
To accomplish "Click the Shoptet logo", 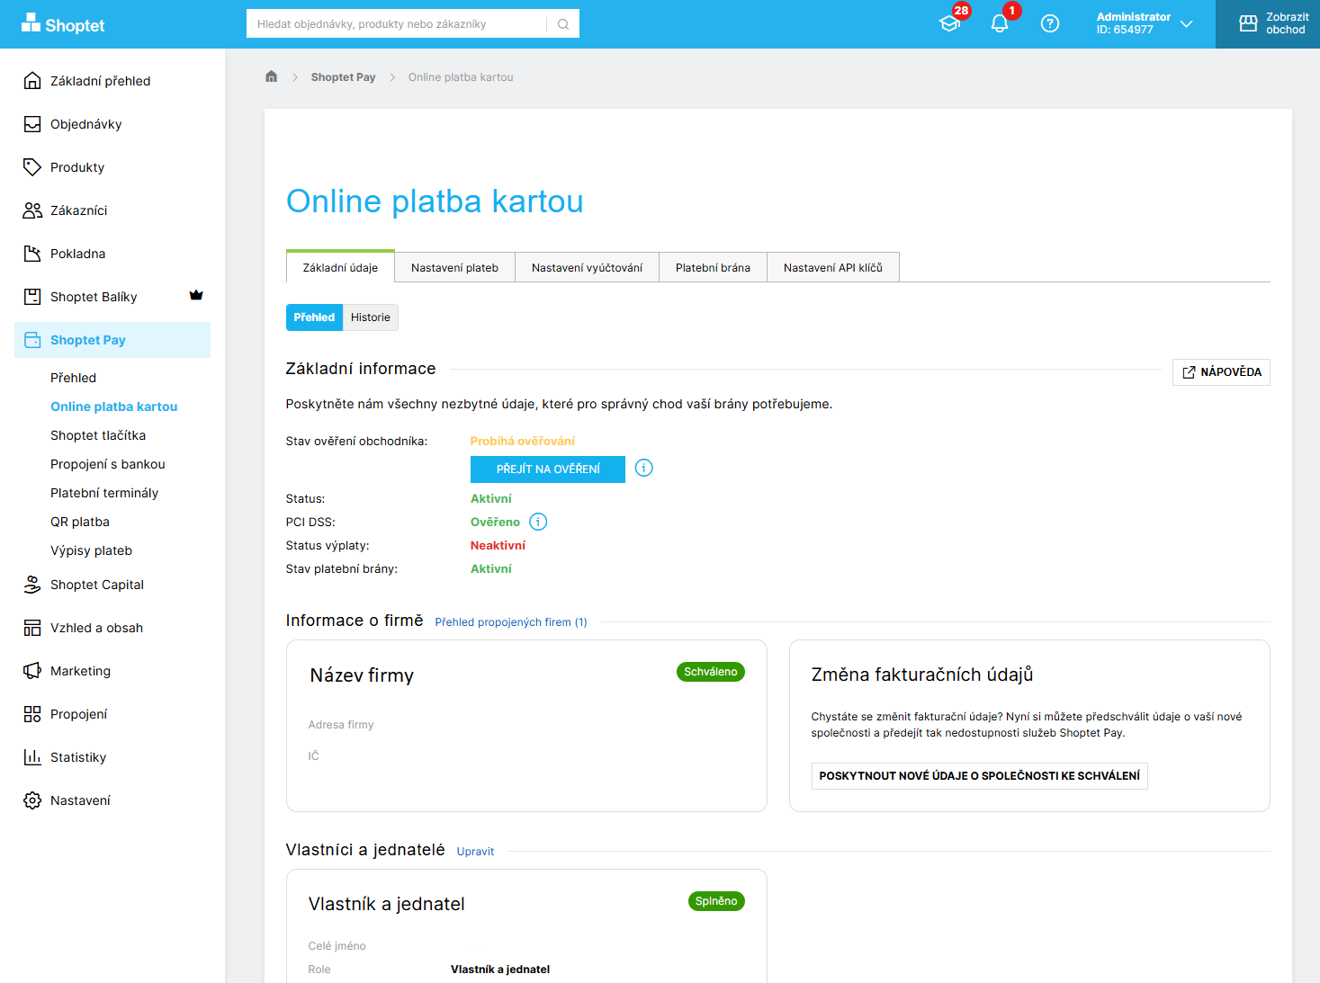I will tap(63, 24).
